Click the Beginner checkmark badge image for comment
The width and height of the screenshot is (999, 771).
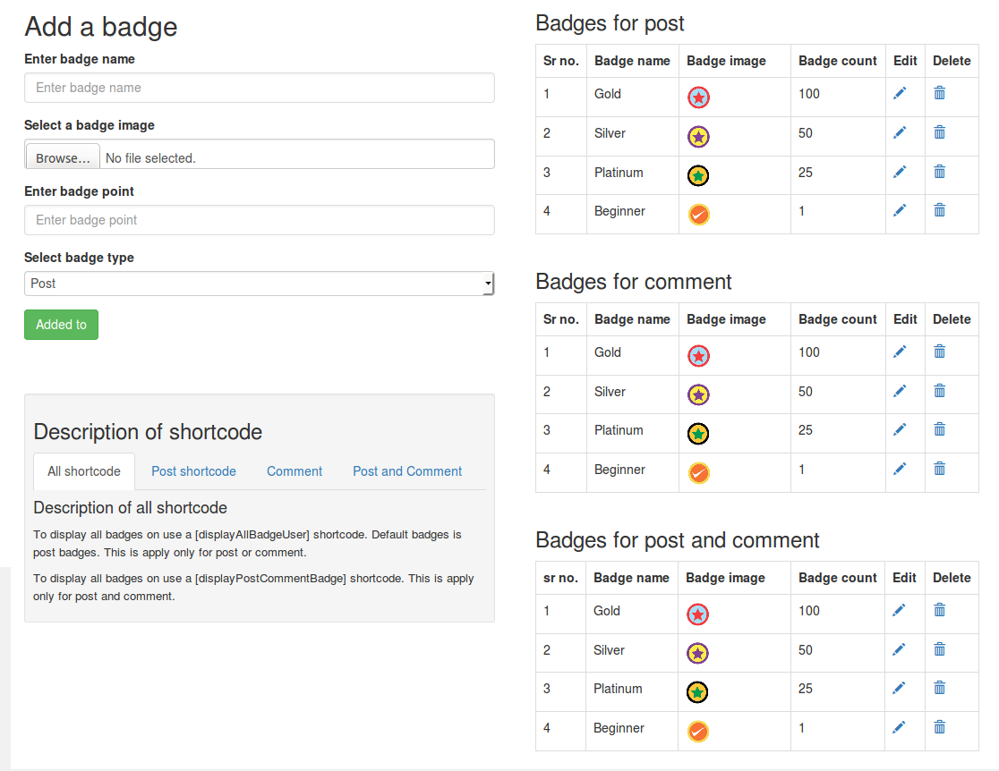click(698, 472)
